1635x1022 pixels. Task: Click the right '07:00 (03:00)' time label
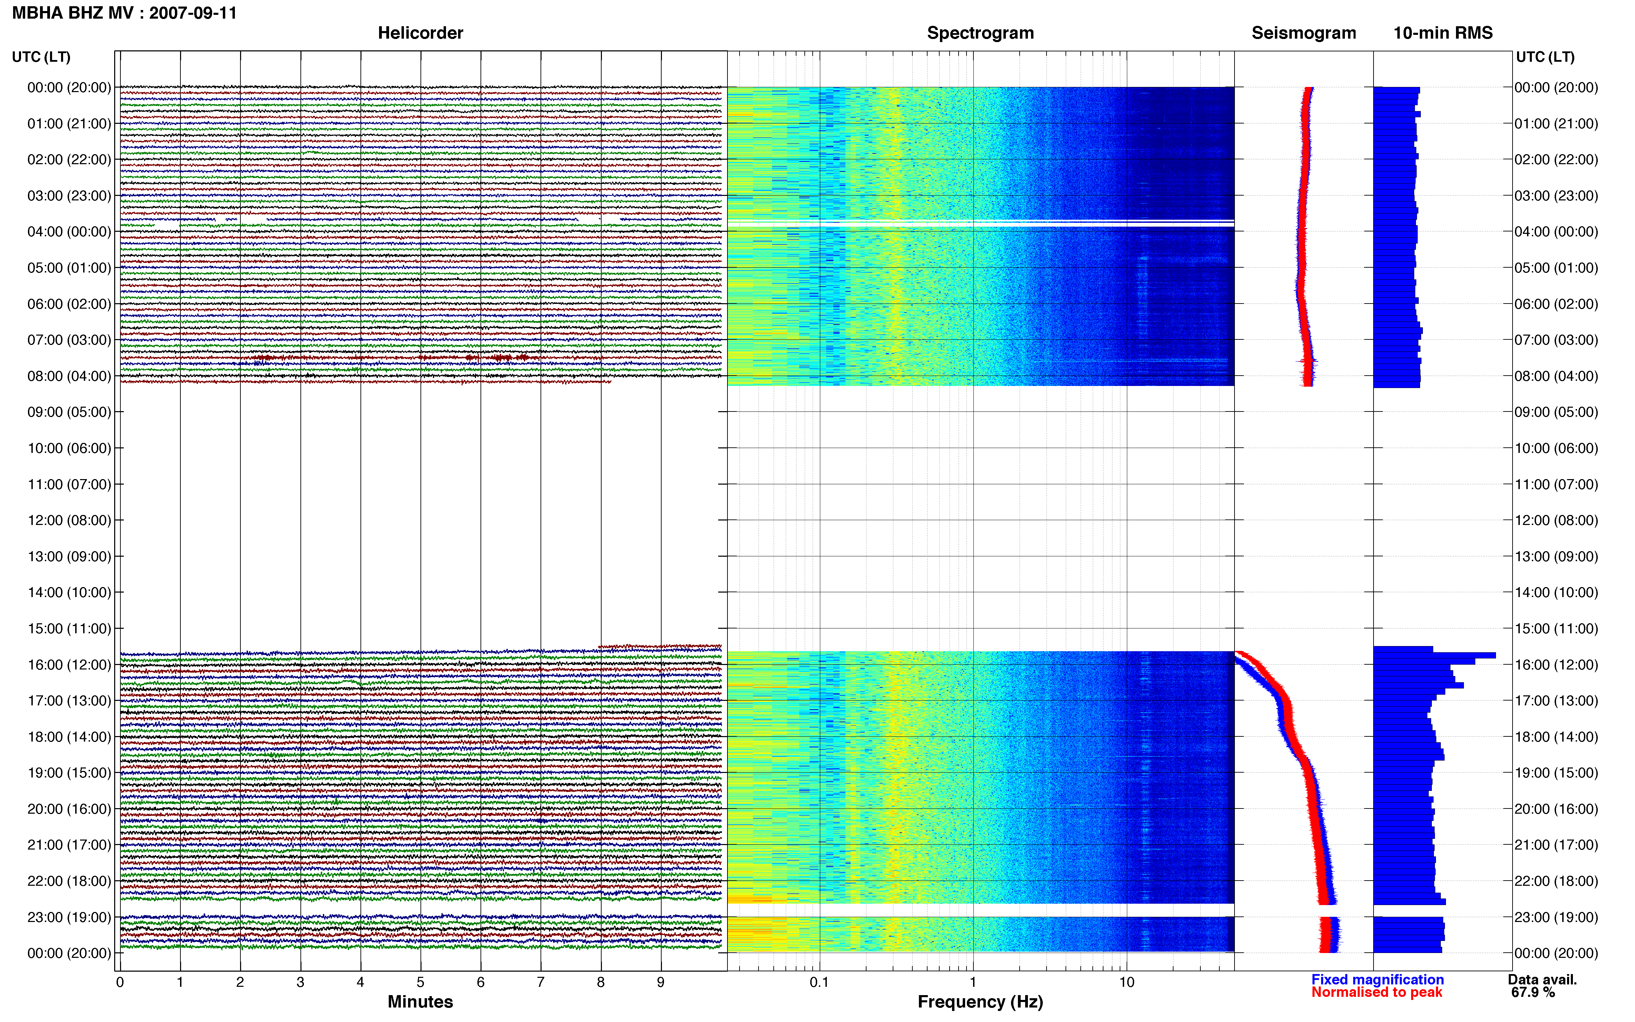pos(1556,339)
